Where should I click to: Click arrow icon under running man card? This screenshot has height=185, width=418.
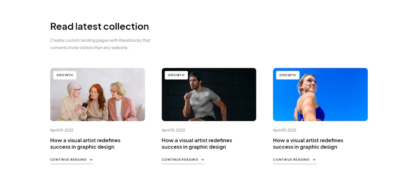(202, 159)
